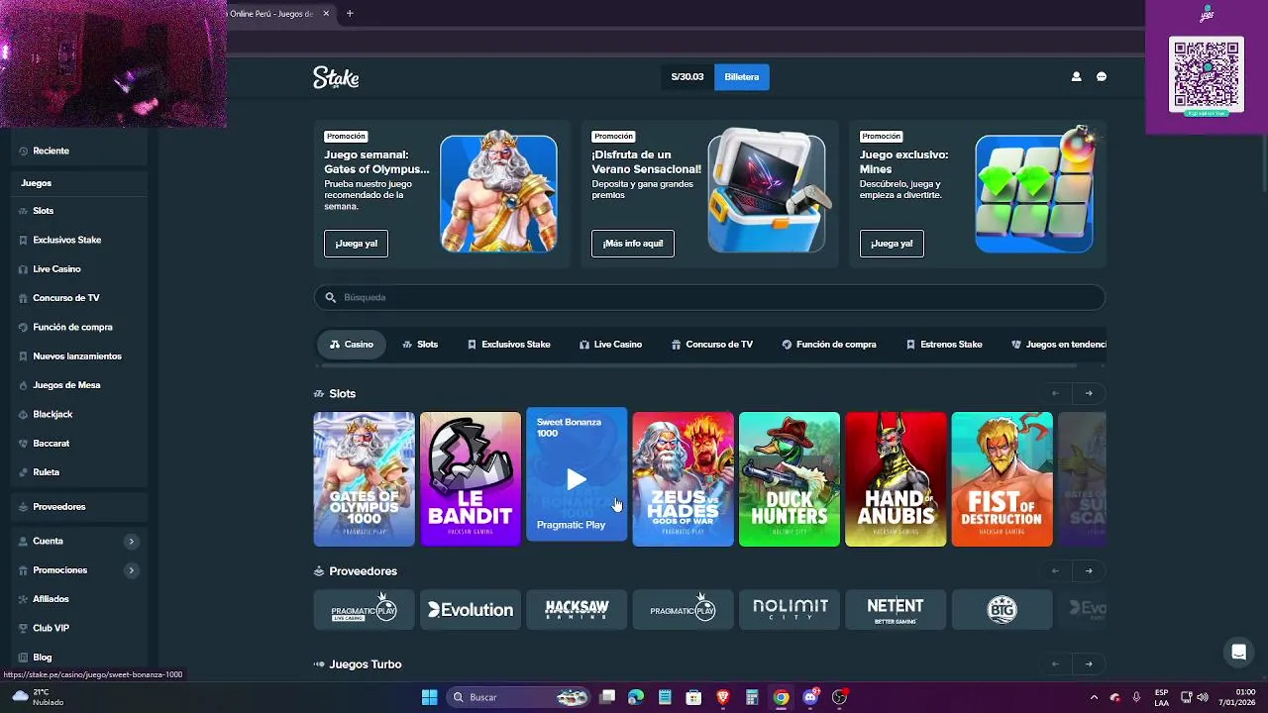
Task: Open Gates of Olympus 1000 game thumbnail
Action: pos(364,479)
